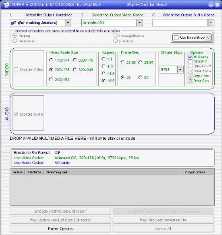Select the ffmpeg encoder radio button
This screenshot has width=222, height=235.
[15, 36]
